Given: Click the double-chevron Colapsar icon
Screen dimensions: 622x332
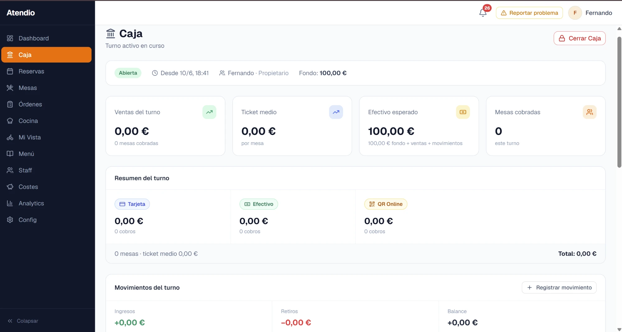Looking at the screenshot, I should (x=10, y=321).
